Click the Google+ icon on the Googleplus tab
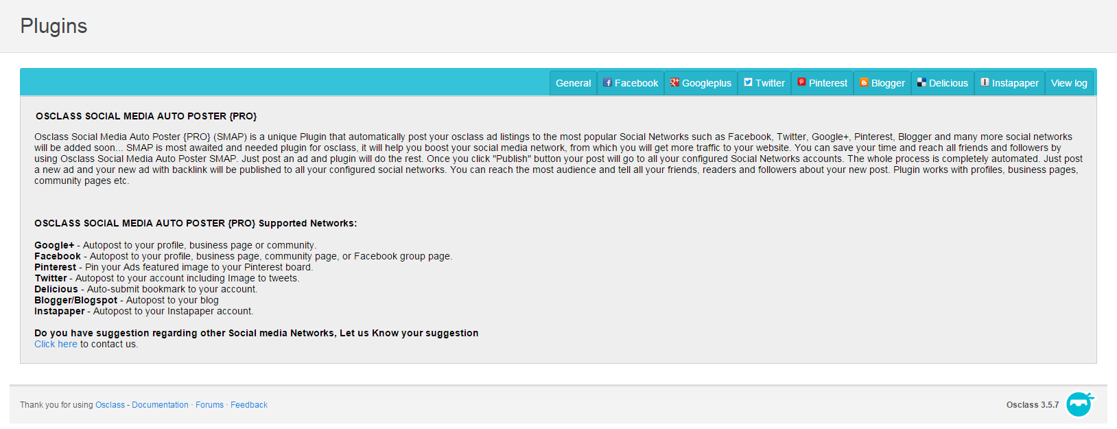 [674, 82]
